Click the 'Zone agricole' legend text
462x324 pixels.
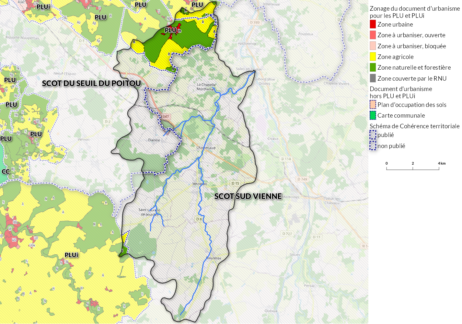pyautogui.click(x=395, y=57)
